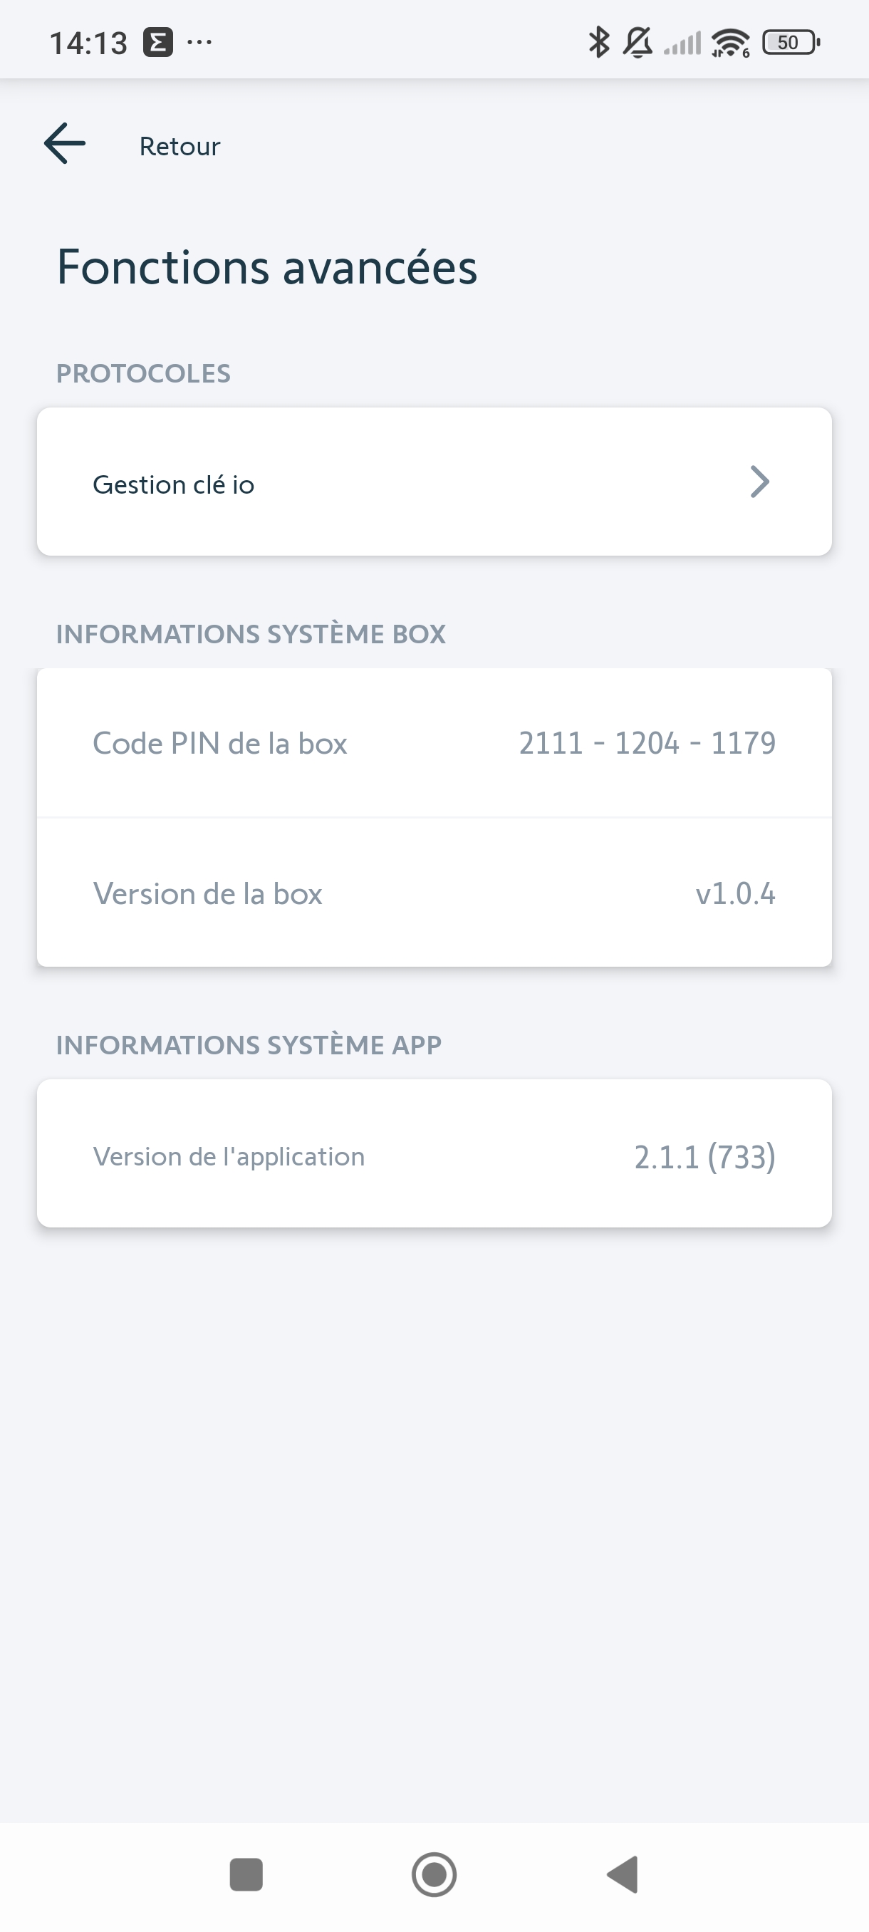Image resolution: width=869 pixels, height=1932 pixels.
Task: Tap the 2.1.1 (733) app version
Action: click(704, 1157)
